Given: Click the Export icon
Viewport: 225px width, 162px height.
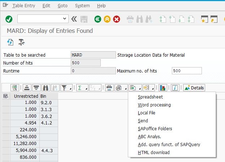Looking at the screenshot, I should 133,88.
